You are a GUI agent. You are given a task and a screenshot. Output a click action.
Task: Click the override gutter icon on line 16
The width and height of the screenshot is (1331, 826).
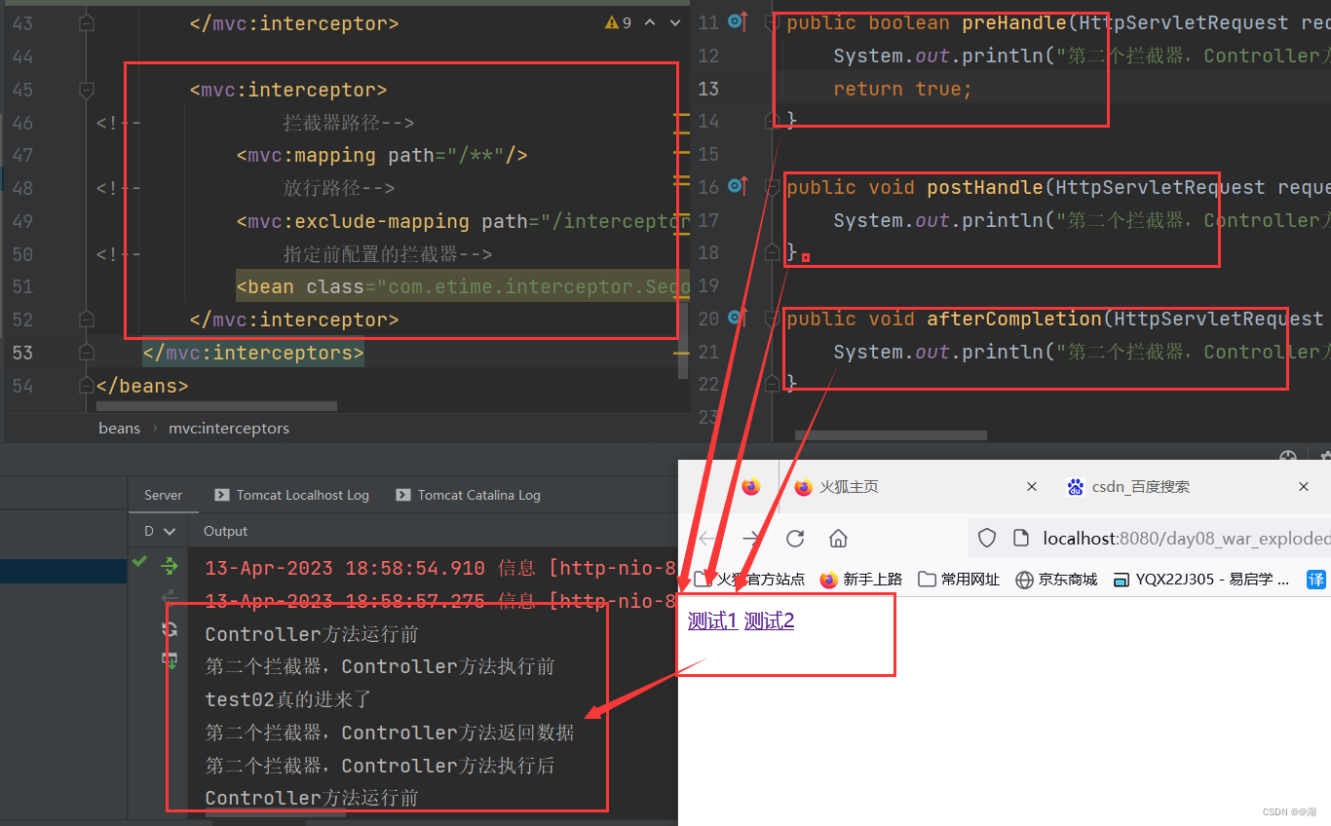tap(739, 186)
